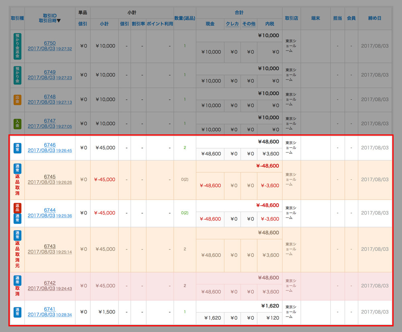Click the orange 出金 badge on row 6748

click(17, 100)
